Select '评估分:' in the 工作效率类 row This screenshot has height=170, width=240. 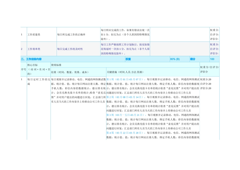(214, 53)
